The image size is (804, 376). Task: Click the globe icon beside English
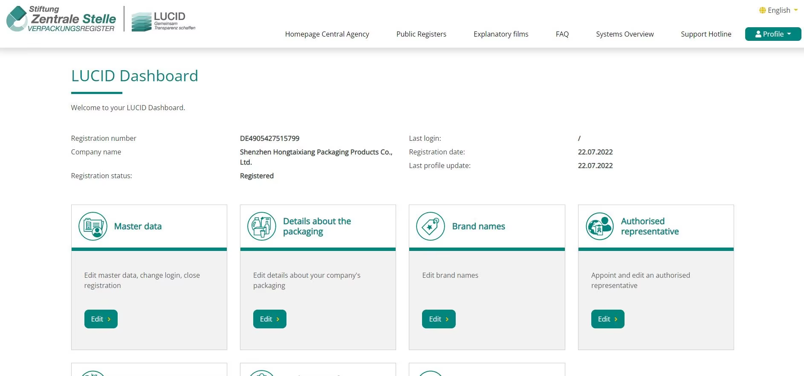[763, 10]
